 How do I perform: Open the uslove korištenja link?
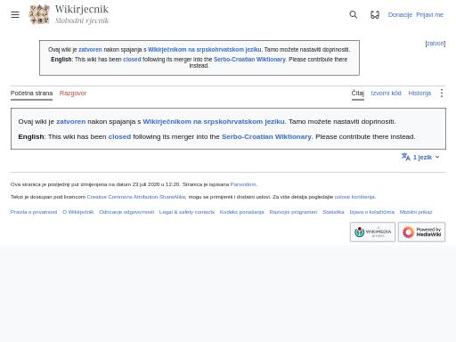[354, 197]
